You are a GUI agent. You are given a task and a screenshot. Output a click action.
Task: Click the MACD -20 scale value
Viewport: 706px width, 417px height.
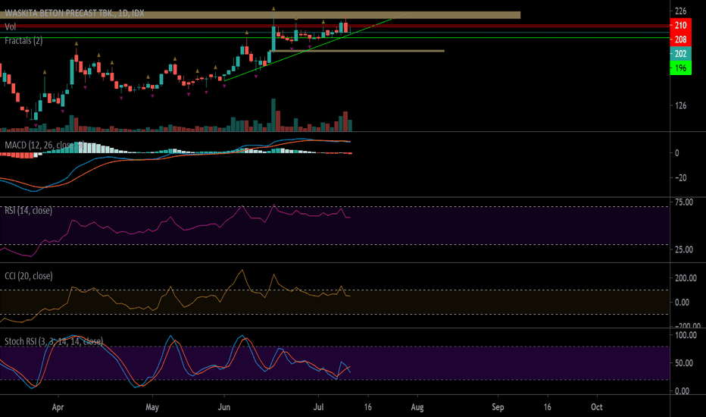click(x=680, y=177)
